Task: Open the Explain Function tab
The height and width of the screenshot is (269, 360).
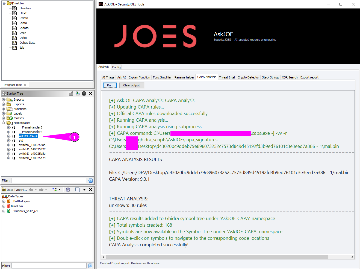Action: pos(139,77)
